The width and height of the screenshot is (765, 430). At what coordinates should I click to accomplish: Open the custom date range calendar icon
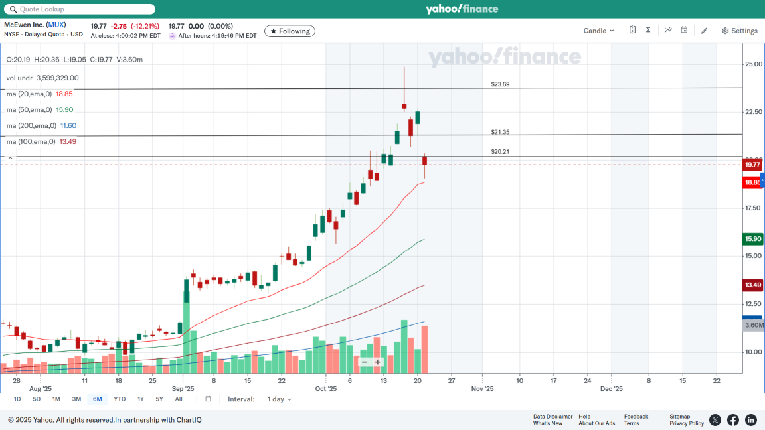pos(208,399)
